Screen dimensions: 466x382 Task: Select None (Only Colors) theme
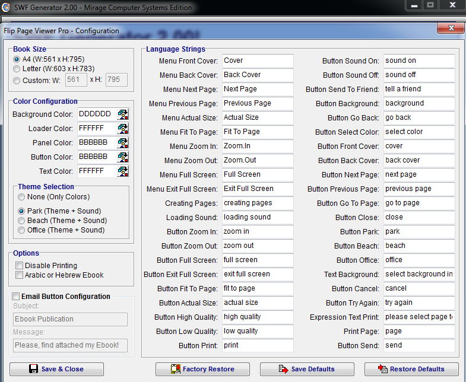pyautogui.click(x=22, y=197)
